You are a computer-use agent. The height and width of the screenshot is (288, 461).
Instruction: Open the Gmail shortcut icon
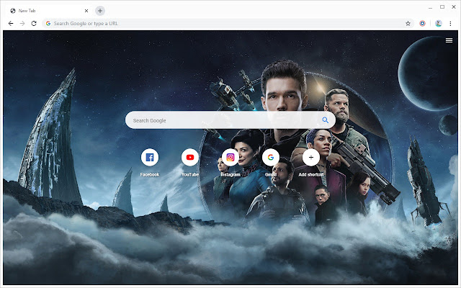pos(271,157)
